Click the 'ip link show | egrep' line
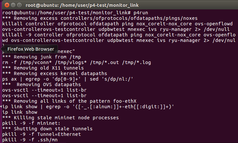This screenshot has width=238, height=143. (88, 107)
